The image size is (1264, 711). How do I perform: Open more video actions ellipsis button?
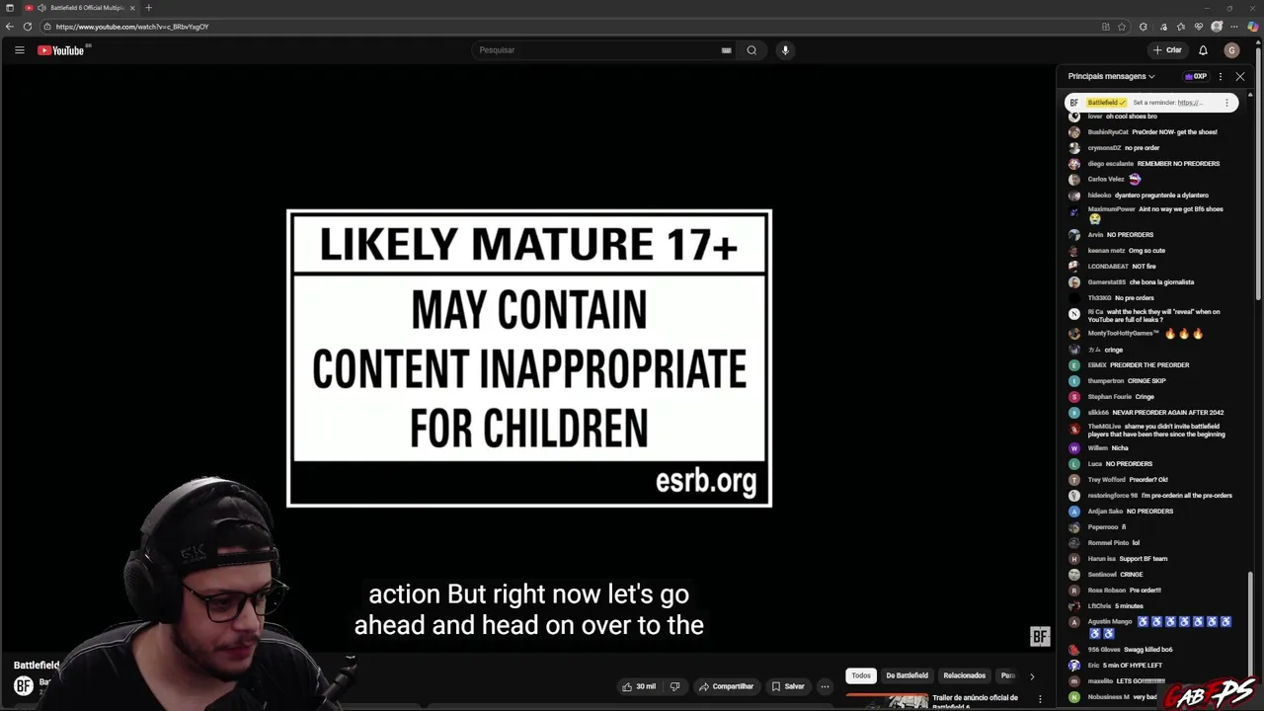pyautogui.click(x=825, y=686)
